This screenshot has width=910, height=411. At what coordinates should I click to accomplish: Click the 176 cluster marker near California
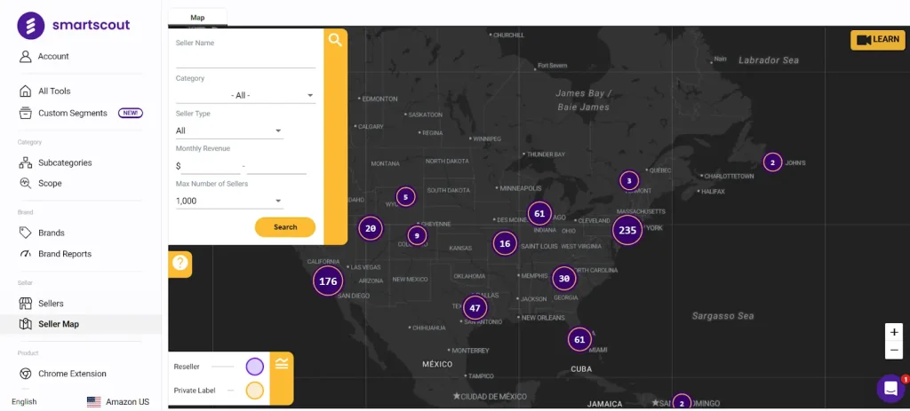tap(328, 281)
